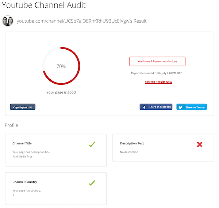The width and height of the screenshot is (219, 208).
Task: Click the Share on Facebook label
Action: (x=160, y=107)
